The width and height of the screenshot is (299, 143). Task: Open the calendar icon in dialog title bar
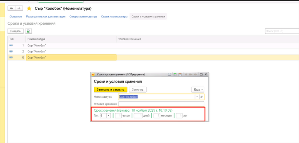180,75
